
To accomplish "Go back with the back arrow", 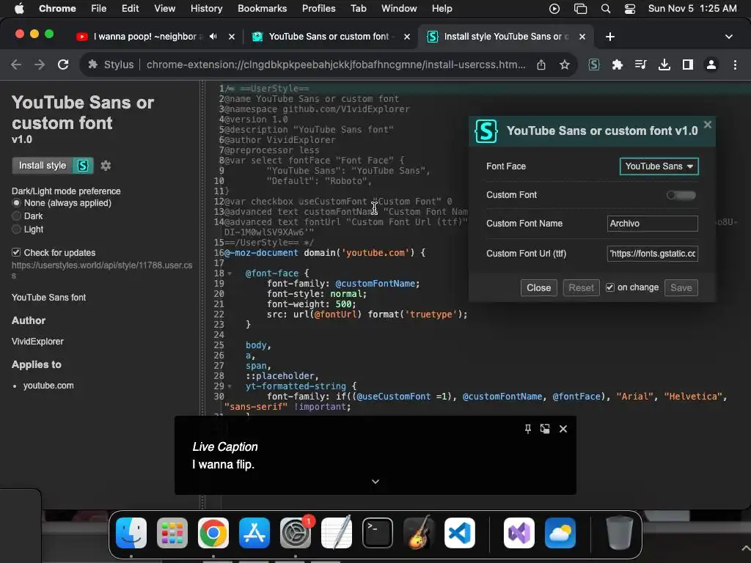I will [x=16, y=65].
